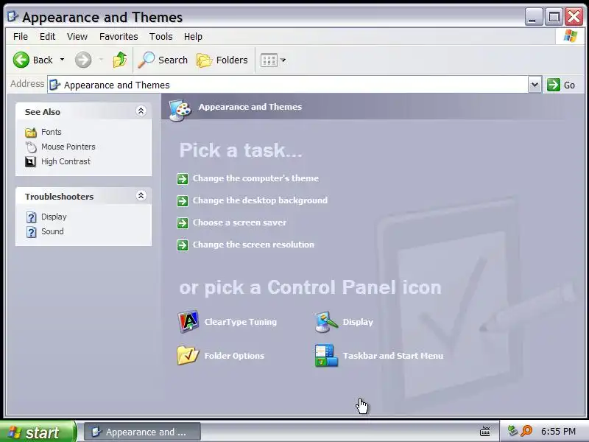
Task: Open the Fonts link in See Also
Action: pyautogui.click(x=51, y=132)
